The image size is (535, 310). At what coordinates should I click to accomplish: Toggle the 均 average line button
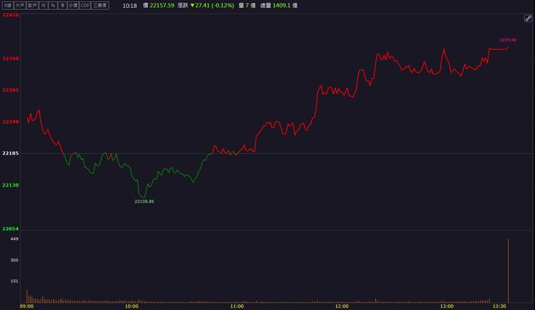click(43, 6)
